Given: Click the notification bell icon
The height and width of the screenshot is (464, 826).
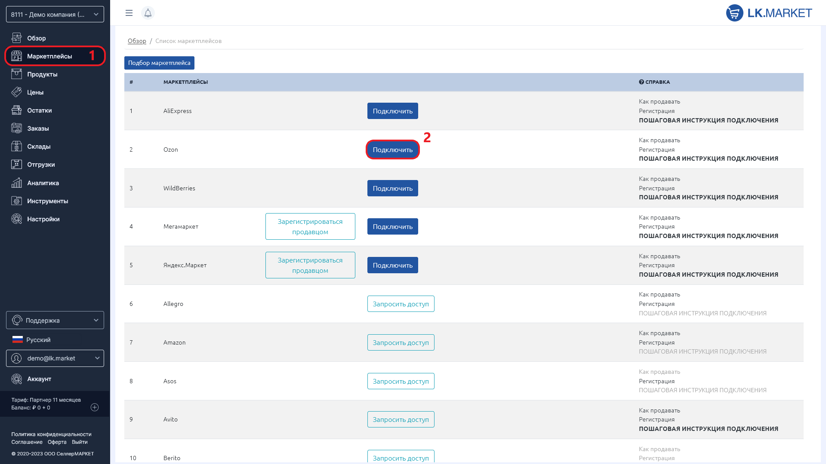Looking at the screenshot, I should tap(148, 13).
